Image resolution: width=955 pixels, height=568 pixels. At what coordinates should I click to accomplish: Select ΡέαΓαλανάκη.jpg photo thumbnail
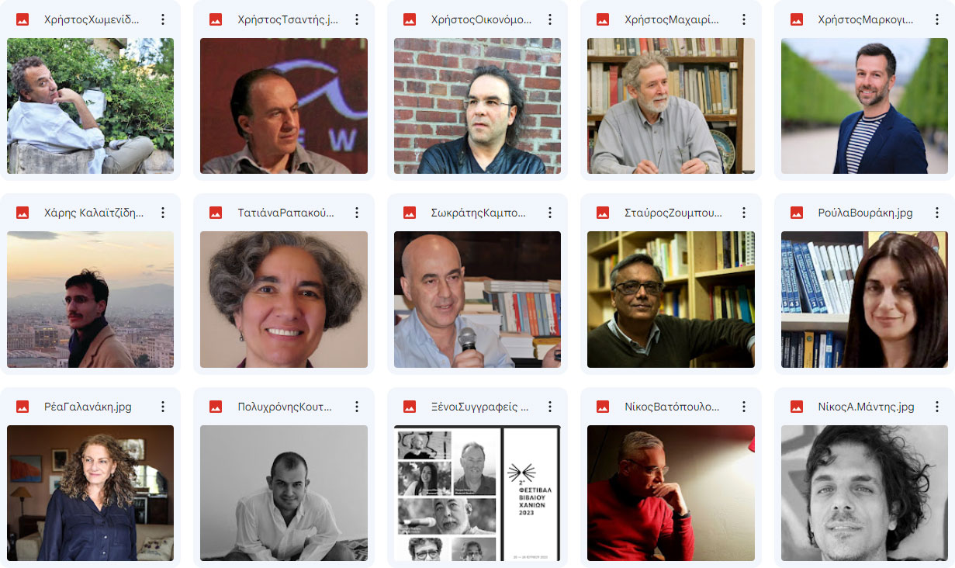(90, 493)
